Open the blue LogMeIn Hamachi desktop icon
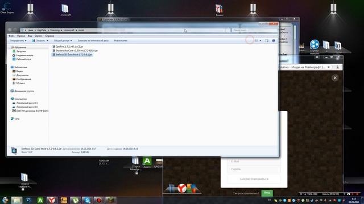The image size is (364, 204). [x=315, y=46]
